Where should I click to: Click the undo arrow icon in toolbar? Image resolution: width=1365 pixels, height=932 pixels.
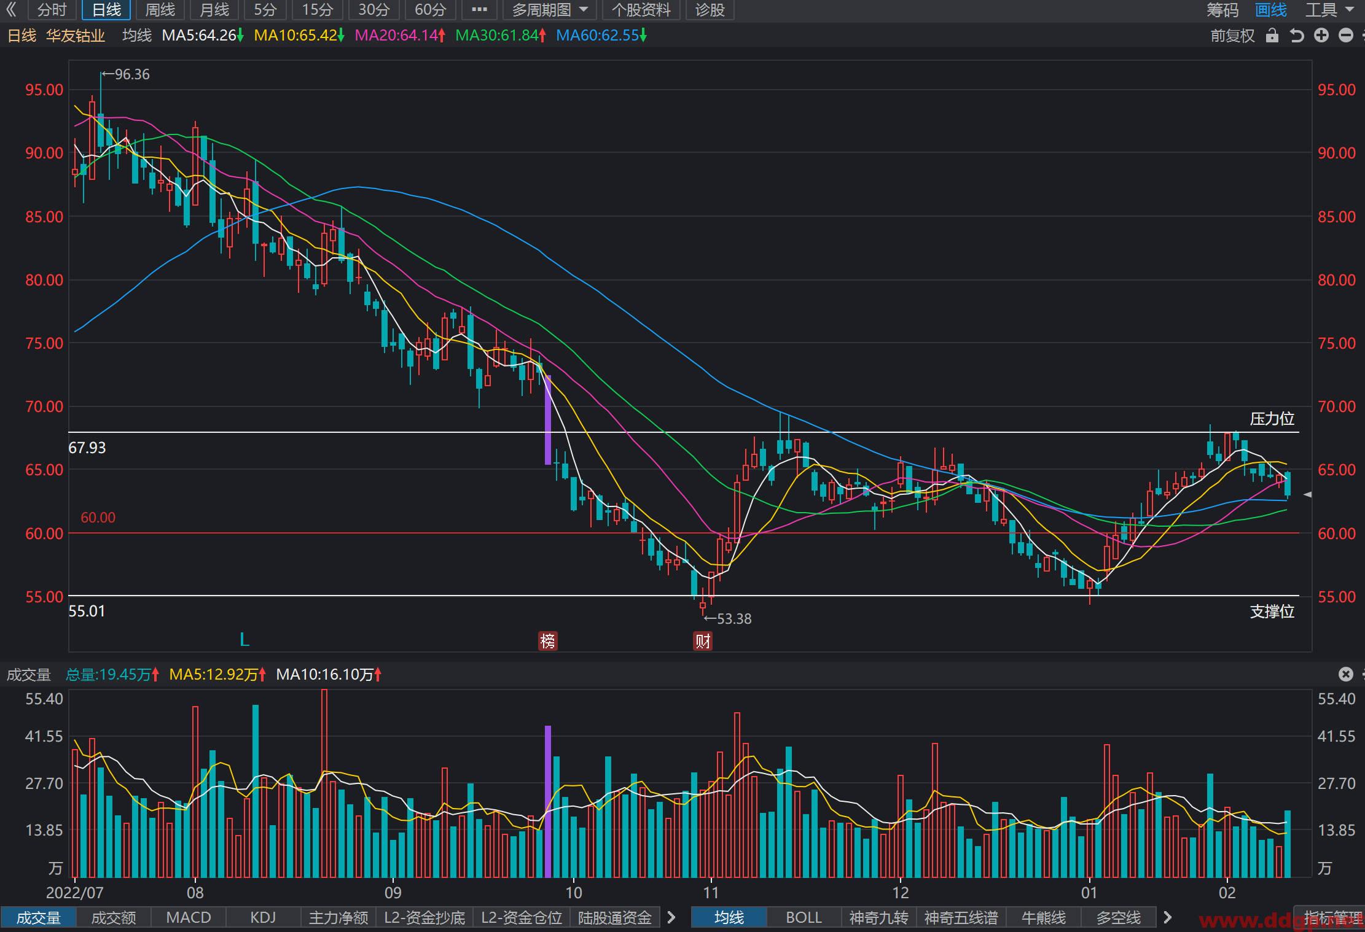(1297, 36)
